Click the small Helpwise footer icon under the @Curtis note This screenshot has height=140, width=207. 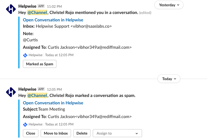pyautogui.click(x=25, y=55)
